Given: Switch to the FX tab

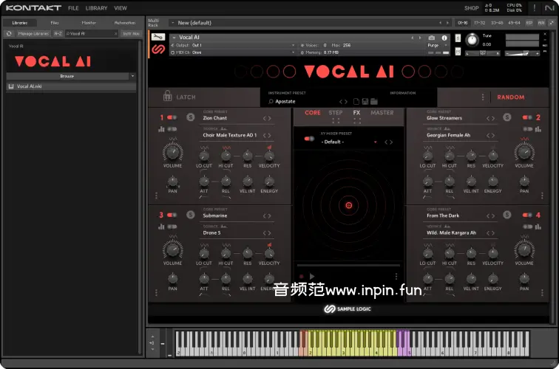Looking at the screenshot, I should [x=356, y=113].
